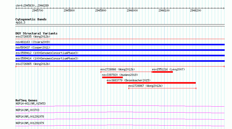Open variant esv3599414 (1000GenomesConsortiumPhase3)
Viewport: 232px width, 129px height.
(x=47, y=58)
